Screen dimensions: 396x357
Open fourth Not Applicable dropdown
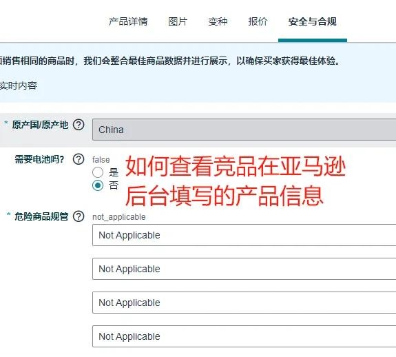(244, 336)
